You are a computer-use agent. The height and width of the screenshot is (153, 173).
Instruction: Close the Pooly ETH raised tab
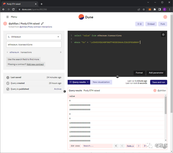click(36, 4)
